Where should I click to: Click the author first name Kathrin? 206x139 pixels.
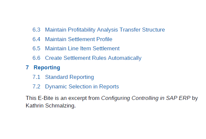pyautogui.click(x=34, y=105)
